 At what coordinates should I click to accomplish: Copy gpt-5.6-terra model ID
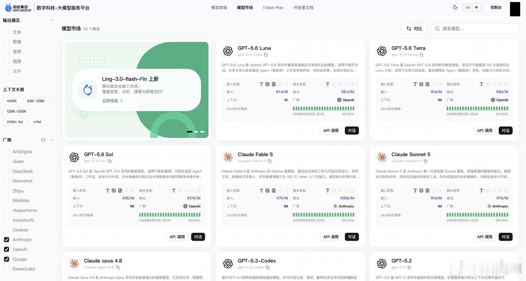coord(421,55)
